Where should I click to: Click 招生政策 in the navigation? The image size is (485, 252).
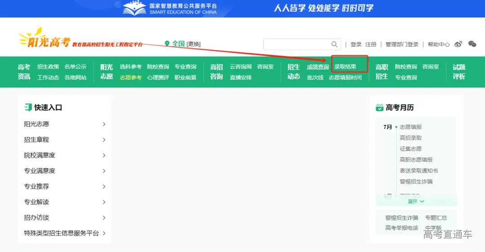pos(48,67)
